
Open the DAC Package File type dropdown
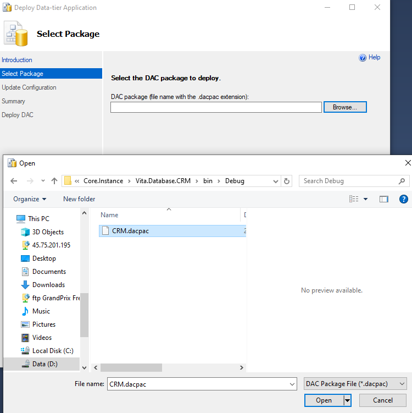point(355,384)
